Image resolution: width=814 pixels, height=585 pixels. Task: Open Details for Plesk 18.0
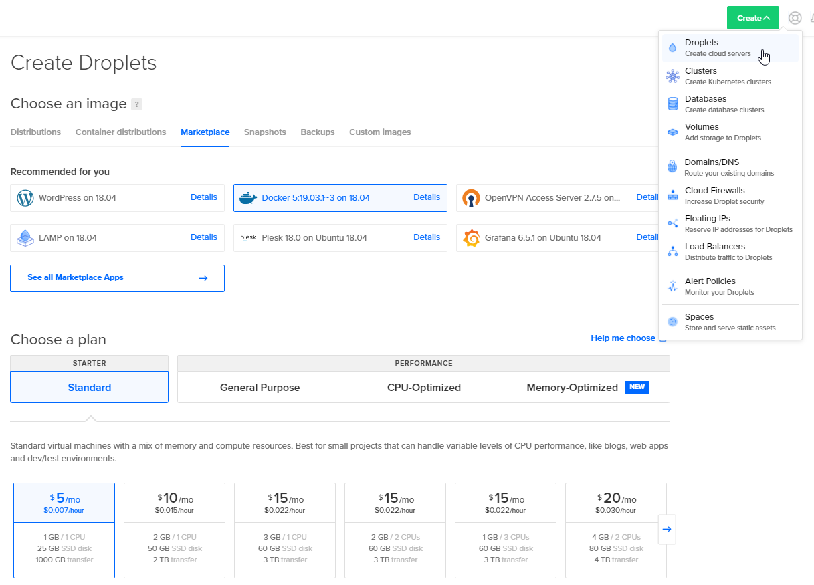(x=426, y=237)
